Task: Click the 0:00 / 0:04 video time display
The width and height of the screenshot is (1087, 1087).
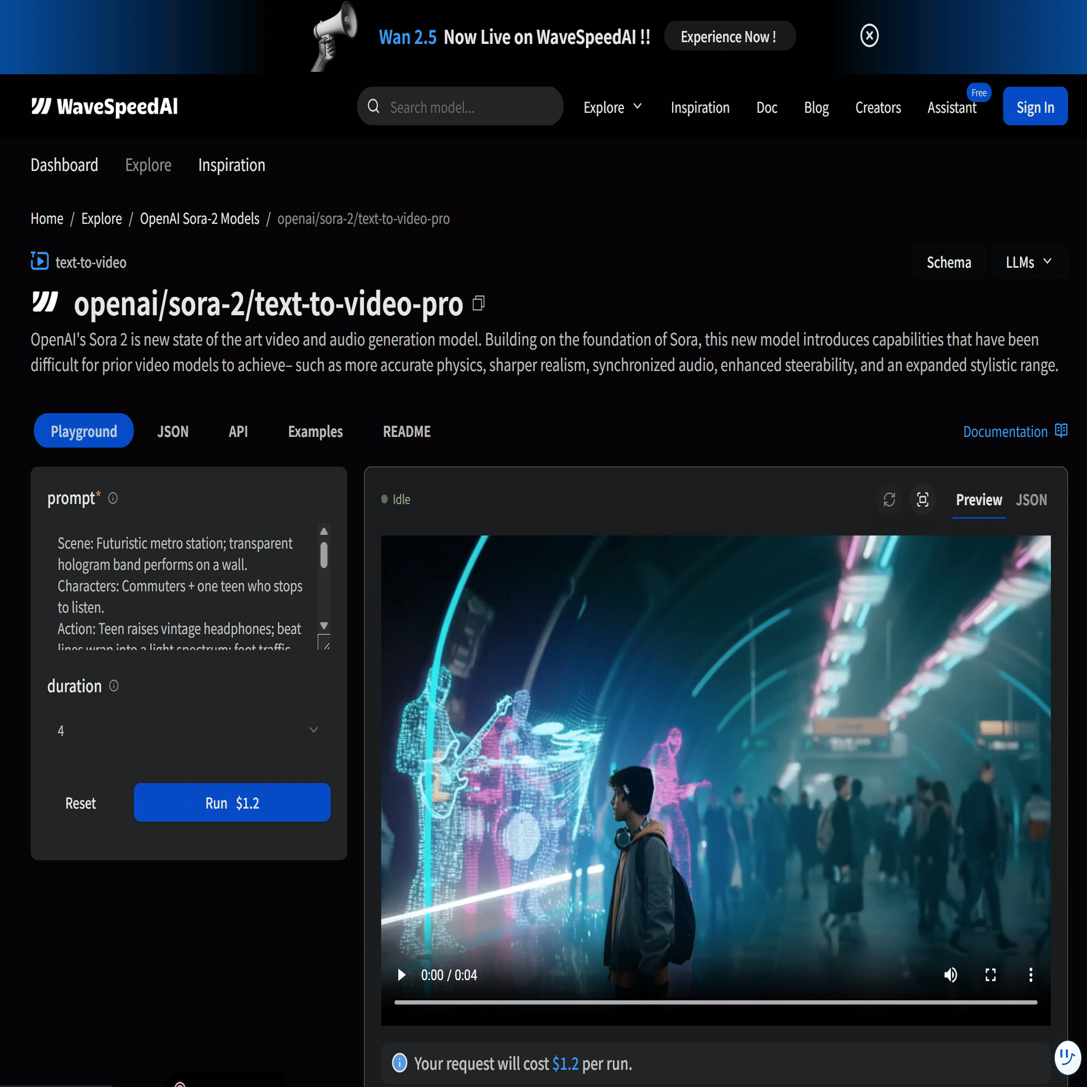Action: point(449,975)
